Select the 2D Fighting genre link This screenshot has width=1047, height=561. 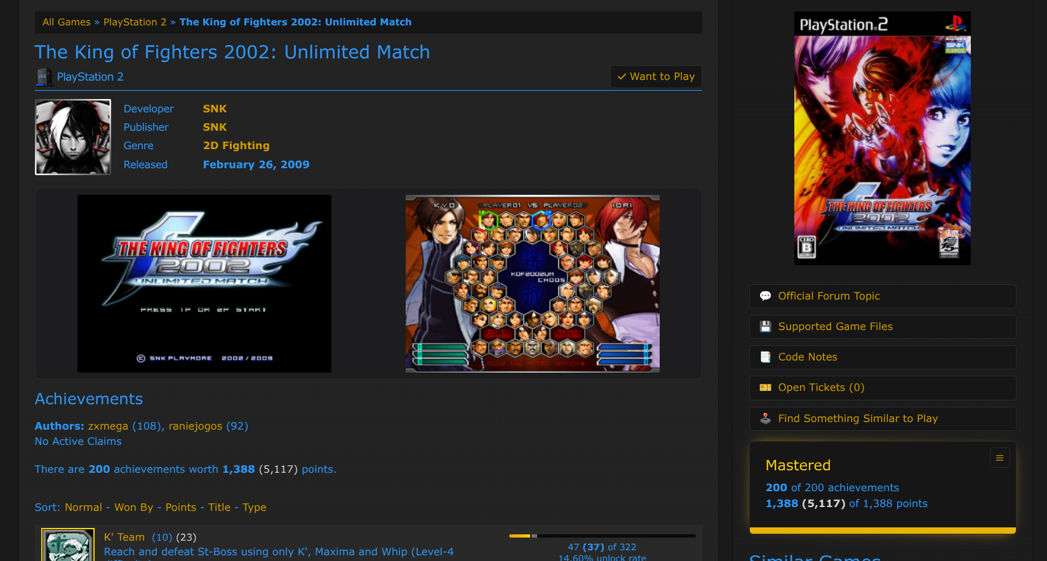pos(236,146)
